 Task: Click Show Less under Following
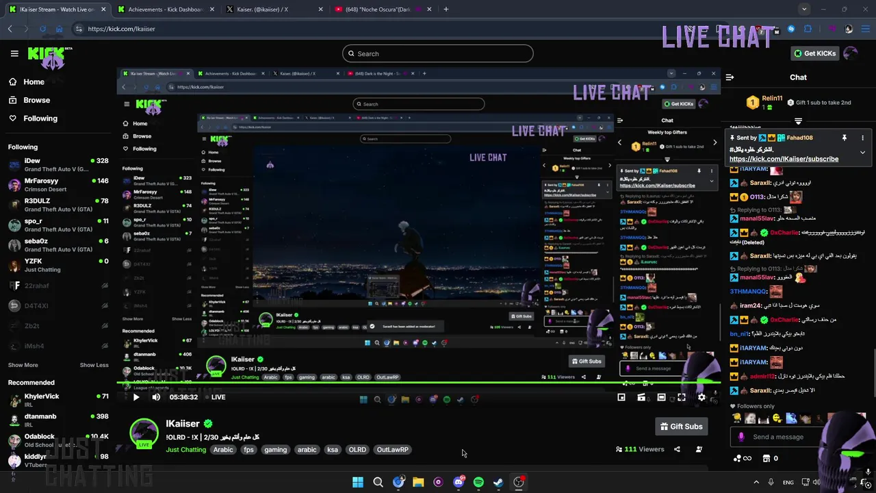[94, 365]
